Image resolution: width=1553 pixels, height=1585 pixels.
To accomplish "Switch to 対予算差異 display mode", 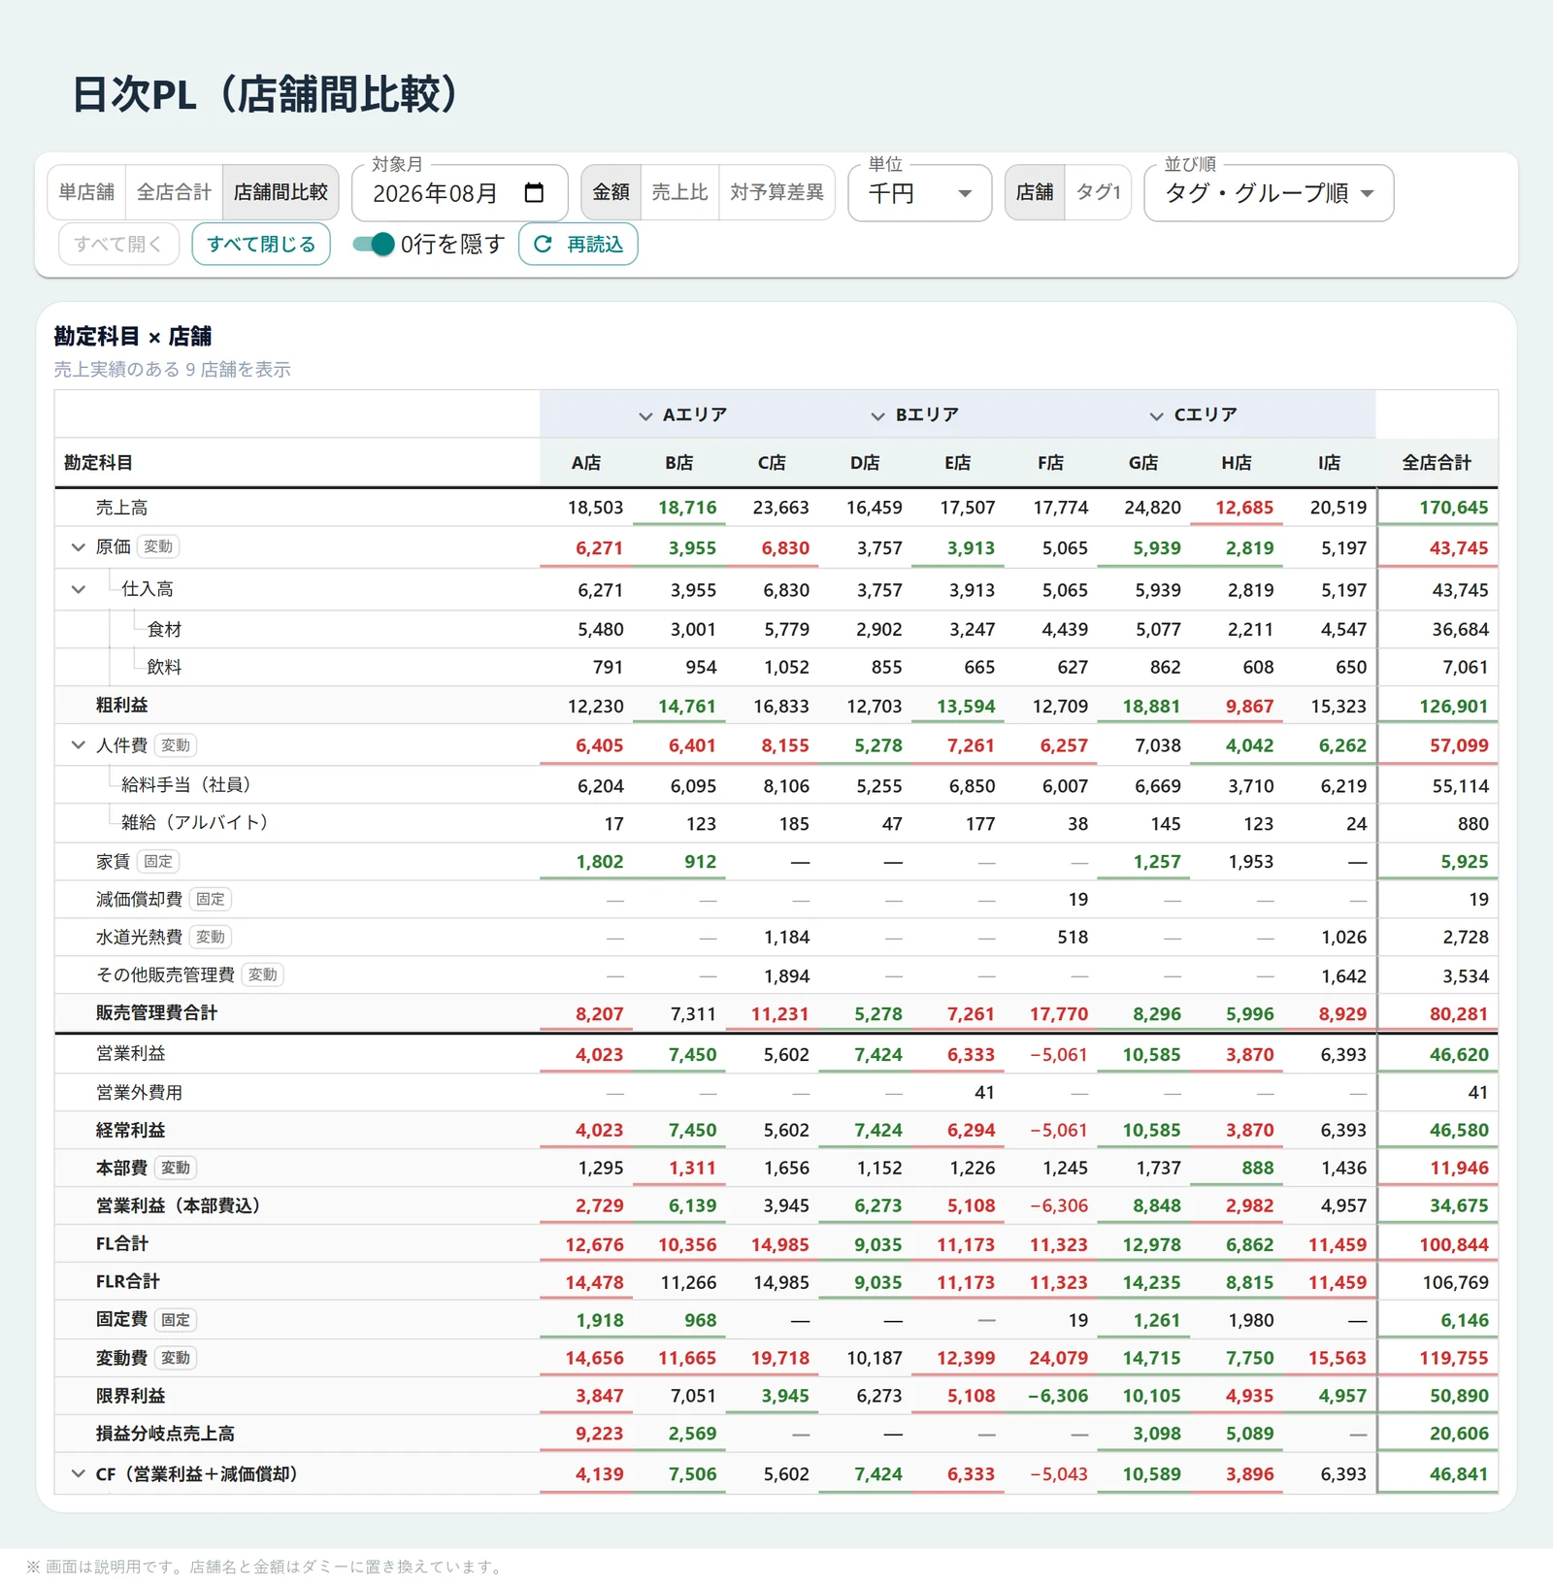I will 776,192.
